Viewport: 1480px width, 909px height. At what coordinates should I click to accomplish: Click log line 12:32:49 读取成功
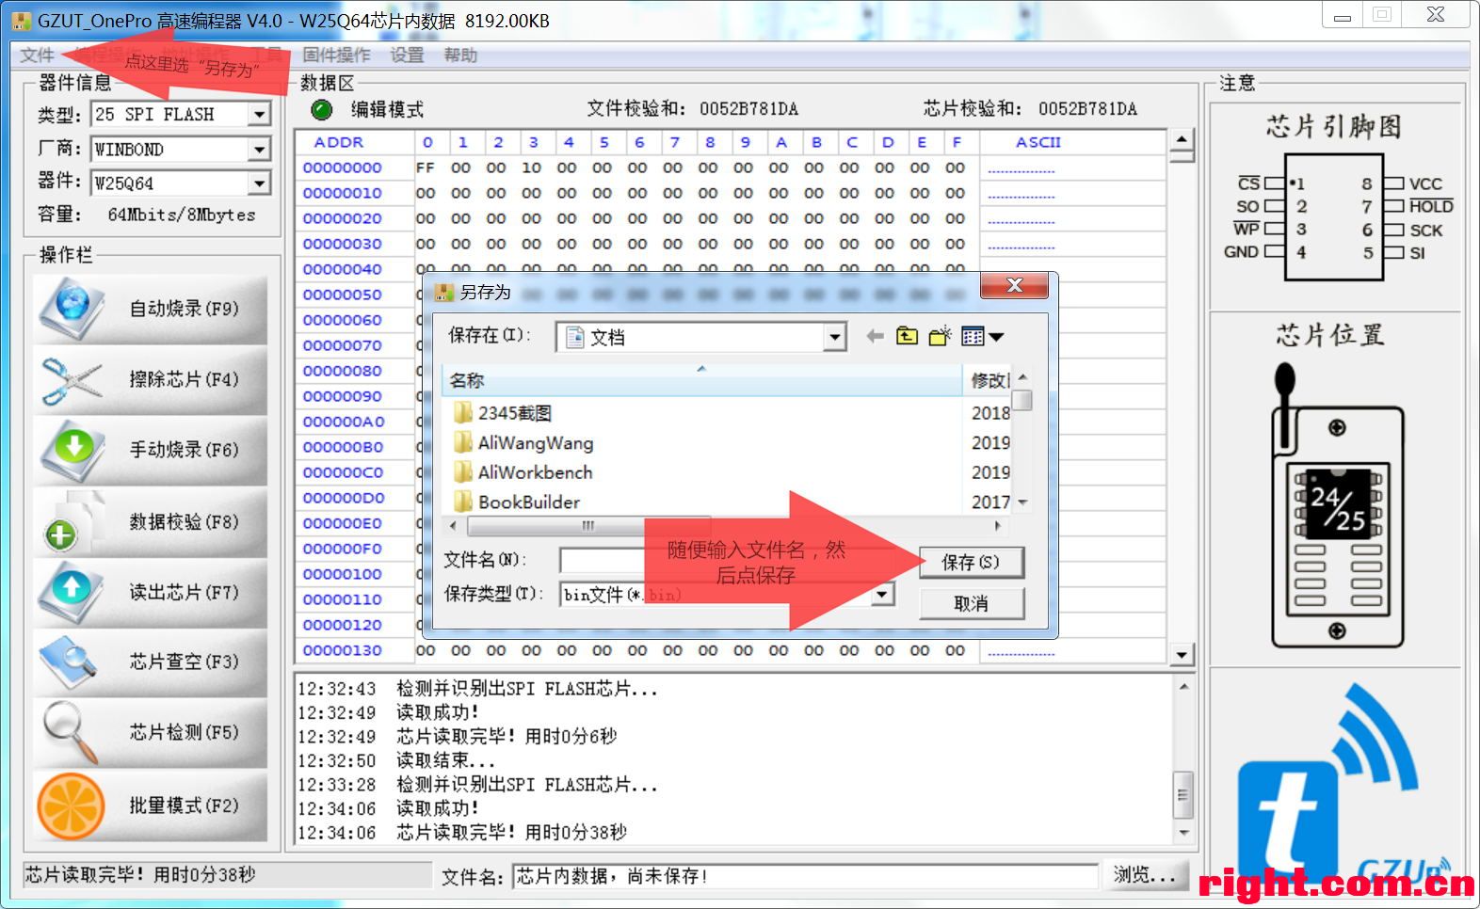click(x=389, y=712)
